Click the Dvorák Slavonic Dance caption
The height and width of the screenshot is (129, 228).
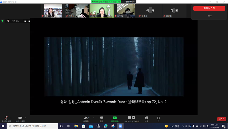point(114,102)
